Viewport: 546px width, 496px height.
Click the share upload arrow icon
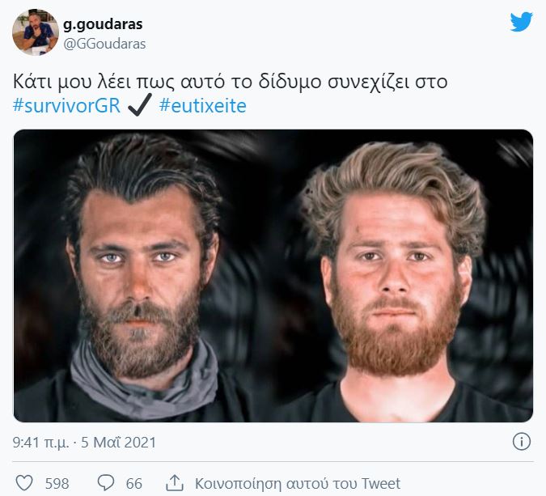point(175,483)
